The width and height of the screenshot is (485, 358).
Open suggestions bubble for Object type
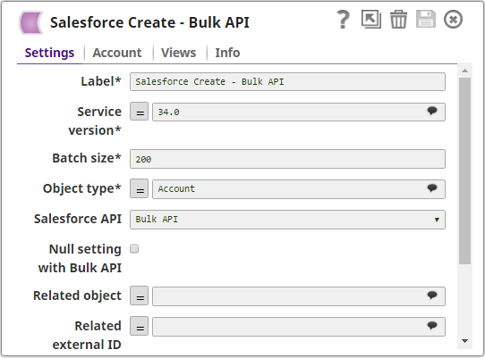click(432, 187)
